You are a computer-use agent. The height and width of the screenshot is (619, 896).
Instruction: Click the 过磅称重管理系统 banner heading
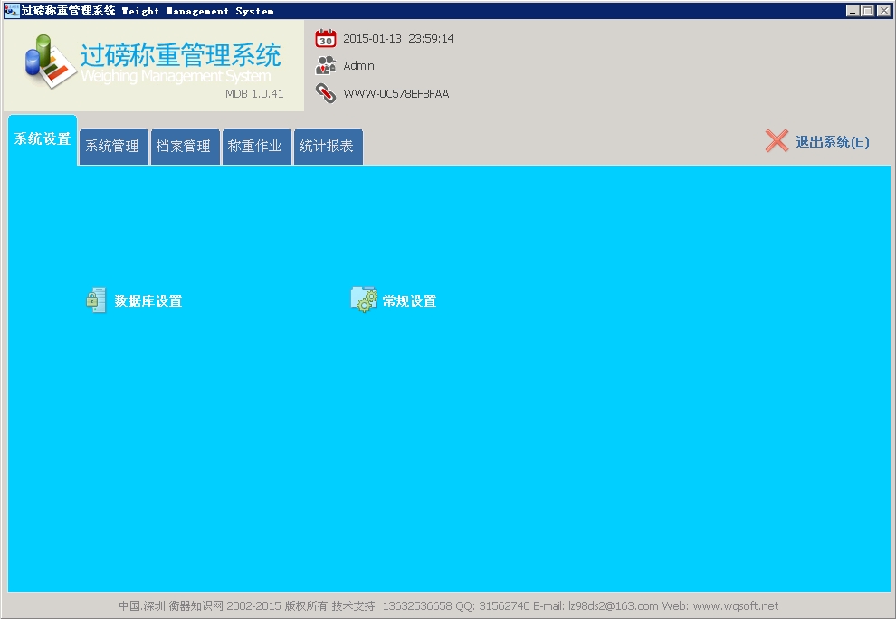tap(180, 55)
